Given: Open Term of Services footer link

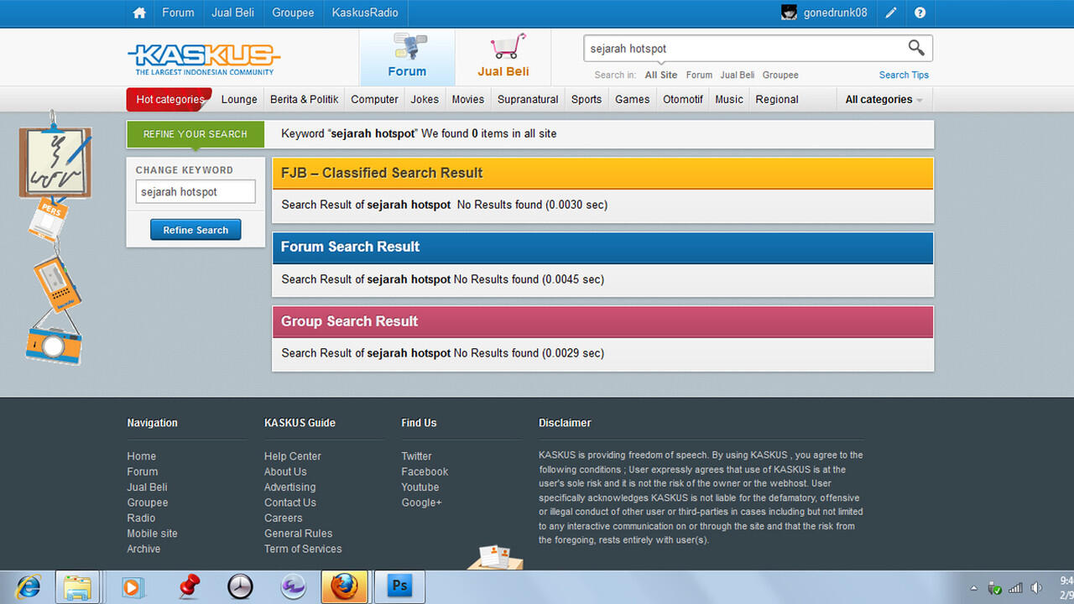Looking at the screenshot, I should [x=303, y=549].
